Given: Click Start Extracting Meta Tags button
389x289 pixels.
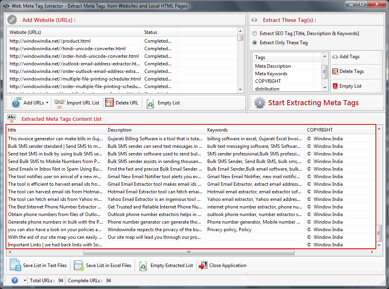Looking at the screenshot, I should 306,103.
